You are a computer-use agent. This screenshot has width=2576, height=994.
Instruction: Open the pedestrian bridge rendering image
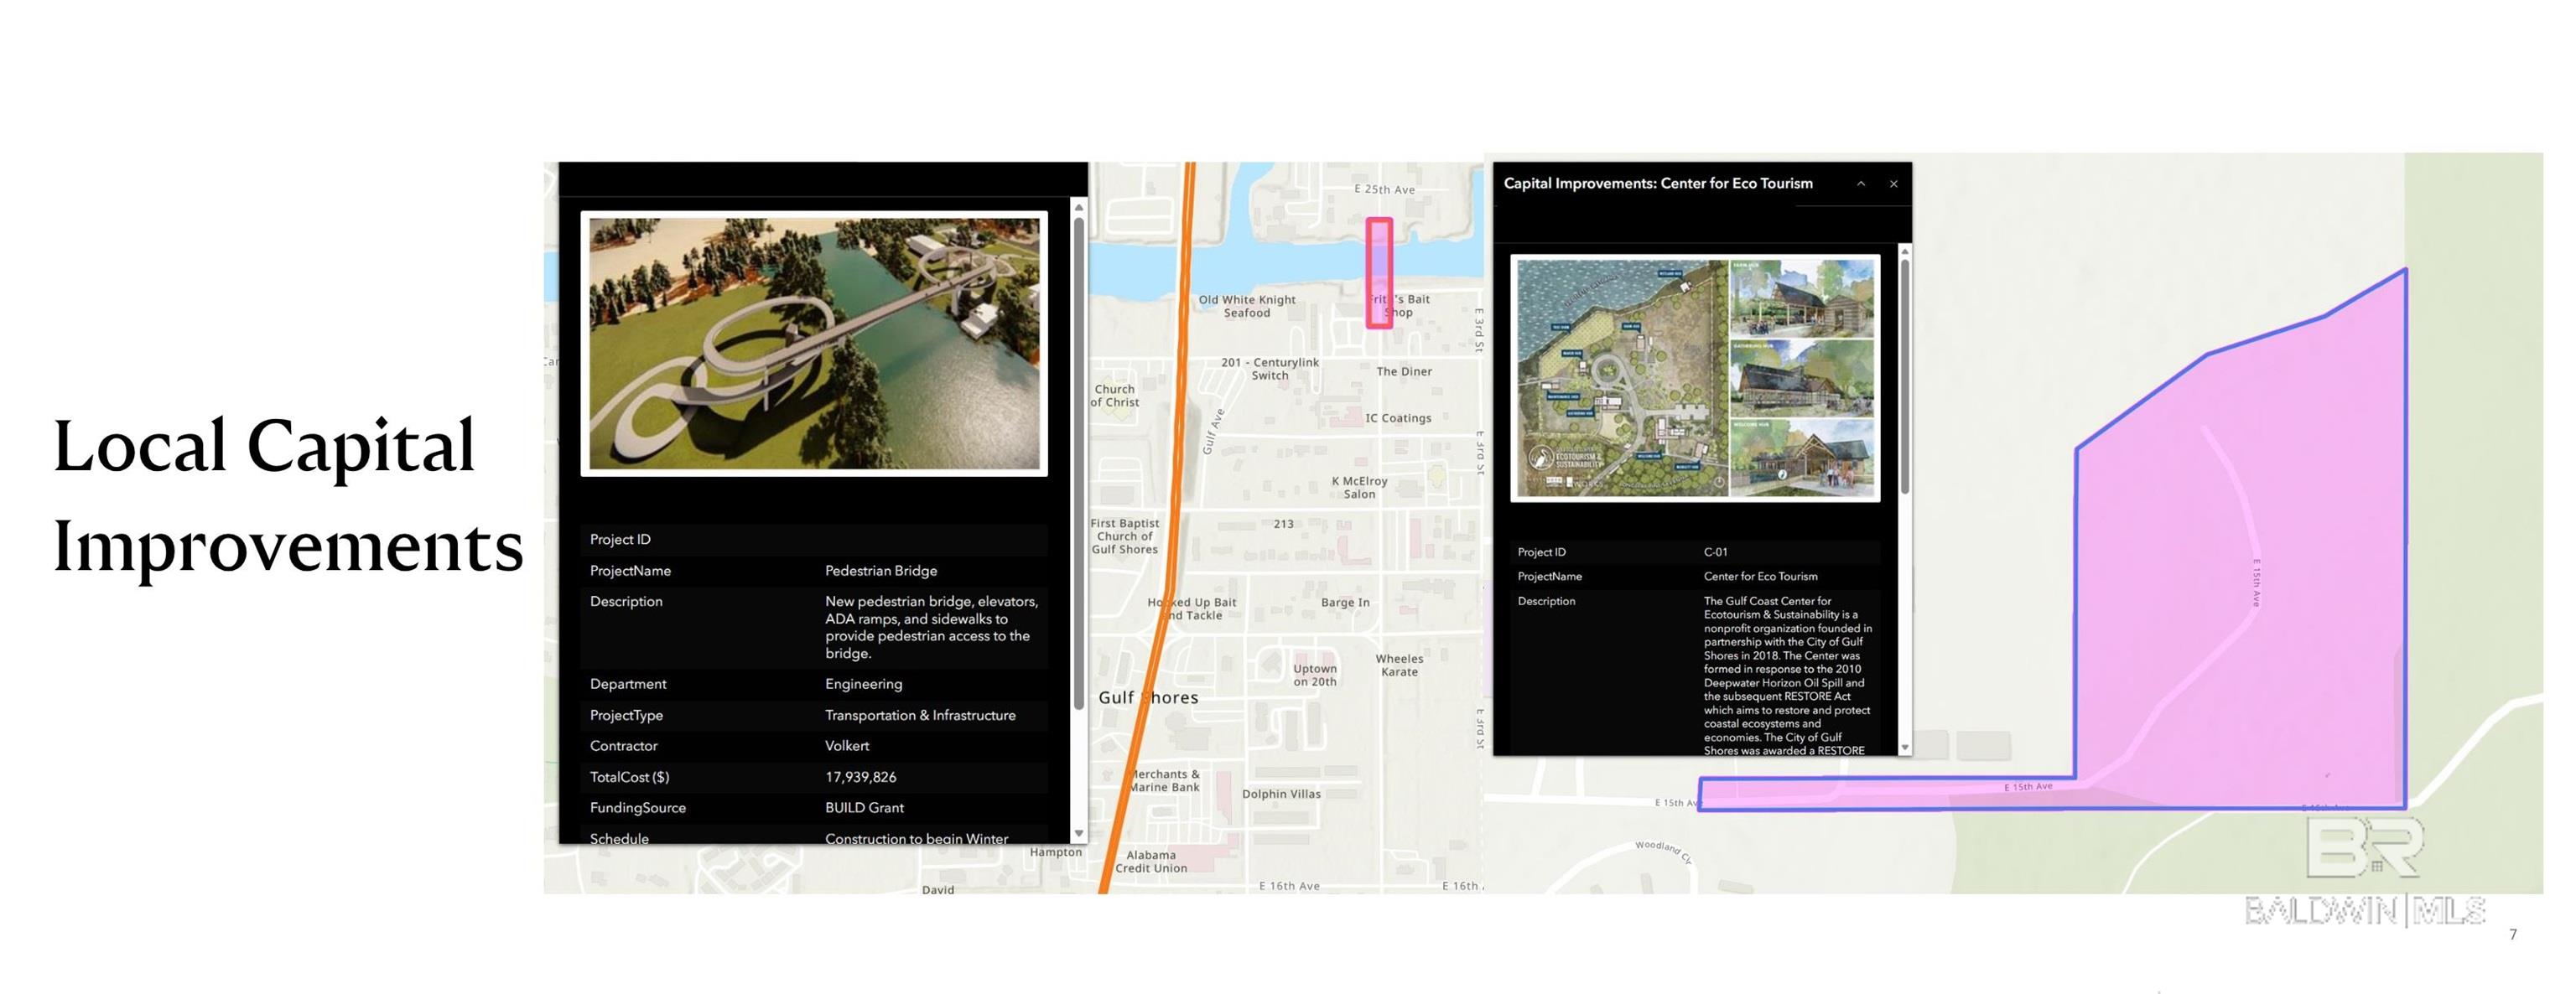point(814,344)
